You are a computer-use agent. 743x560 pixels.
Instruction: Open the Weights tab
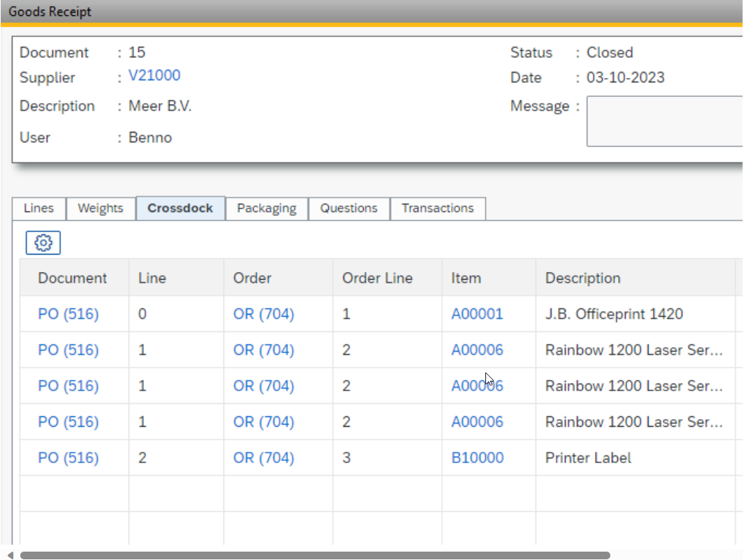(x=100, y=209)
